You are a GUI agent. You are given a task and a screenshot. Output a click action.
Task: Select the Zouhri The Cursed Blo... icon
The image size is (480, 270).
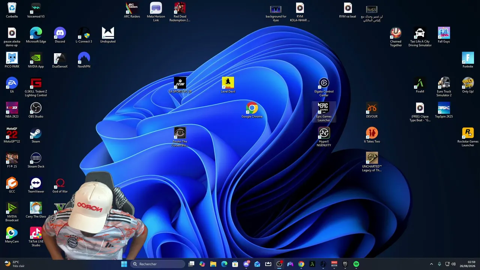180,137
